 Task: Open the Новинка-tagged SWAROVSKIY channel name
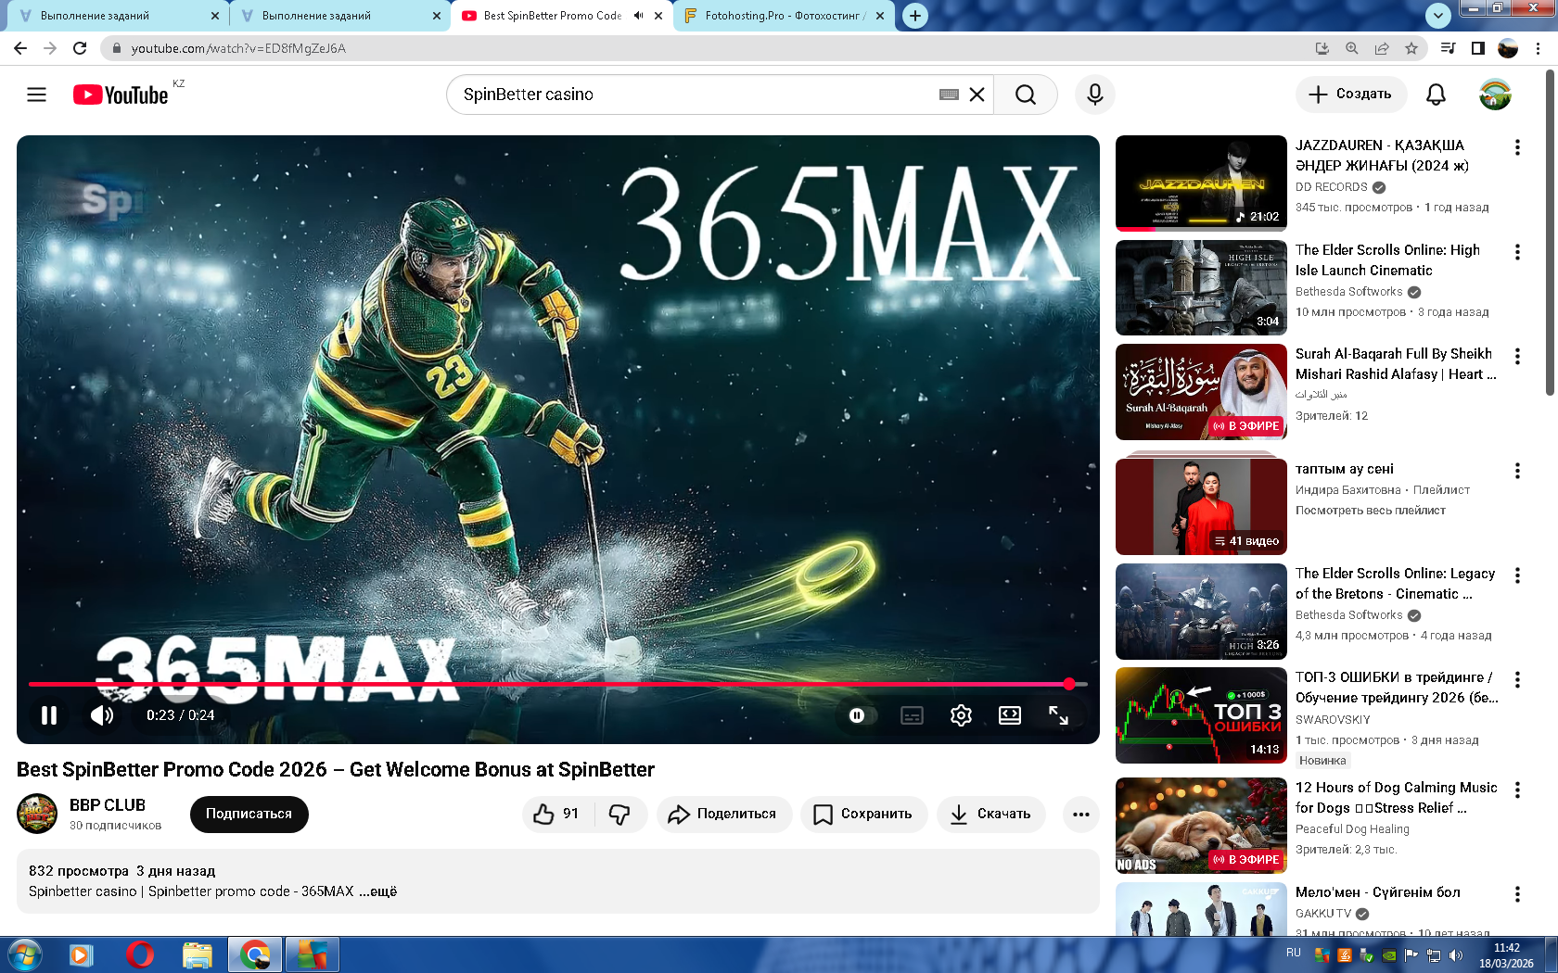click(1333, 720)
